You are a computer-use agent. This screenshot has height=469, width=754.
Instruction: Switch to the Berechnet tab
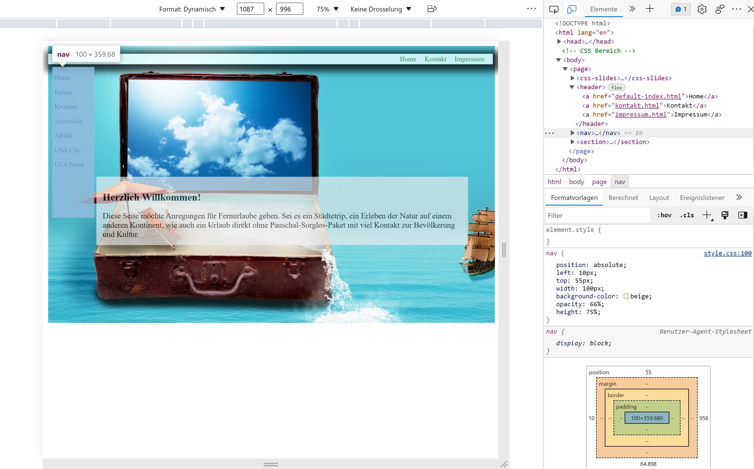click(623, 198)
